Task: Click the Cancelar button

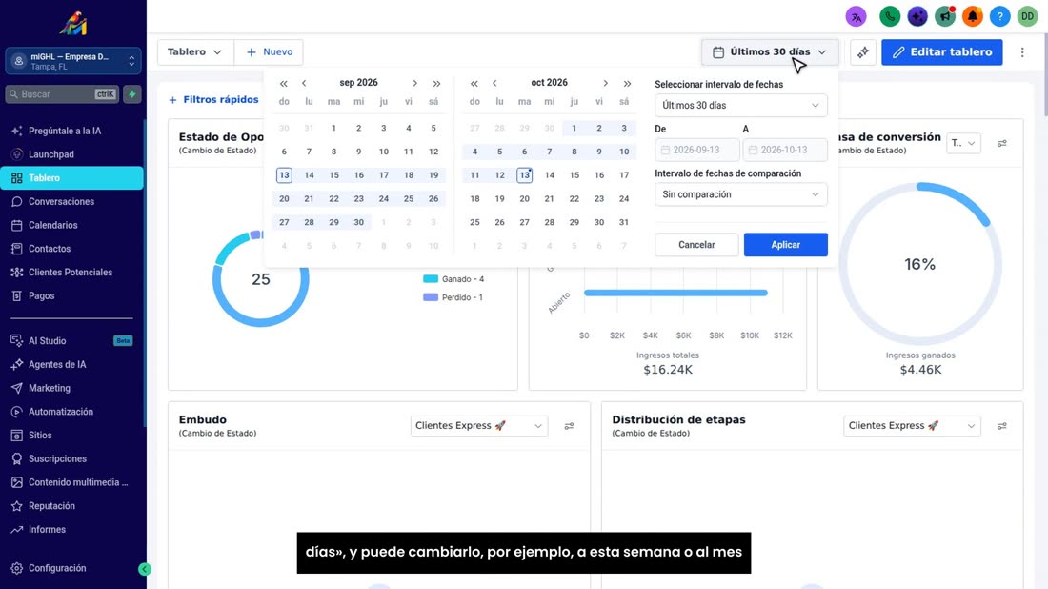Action: (x=696, y=245)
